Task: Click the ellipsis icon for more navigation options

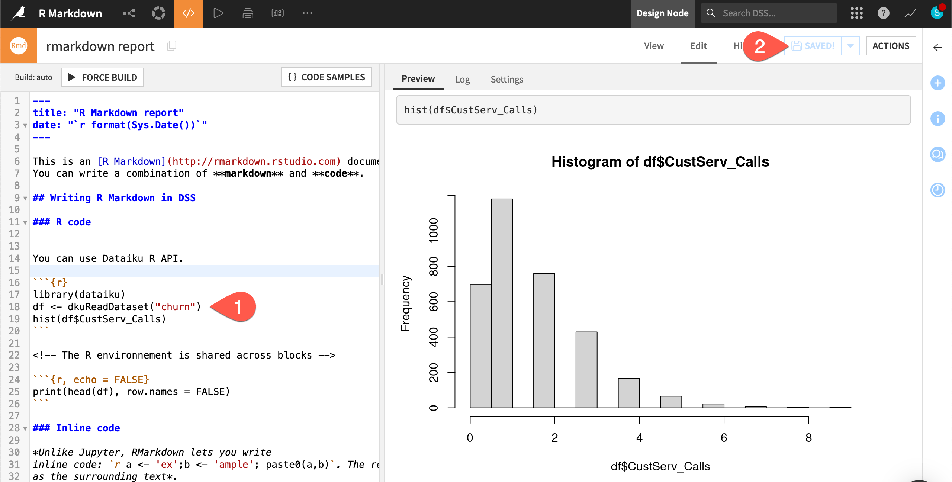Action: pyautogui.click(x=307, y=13)
